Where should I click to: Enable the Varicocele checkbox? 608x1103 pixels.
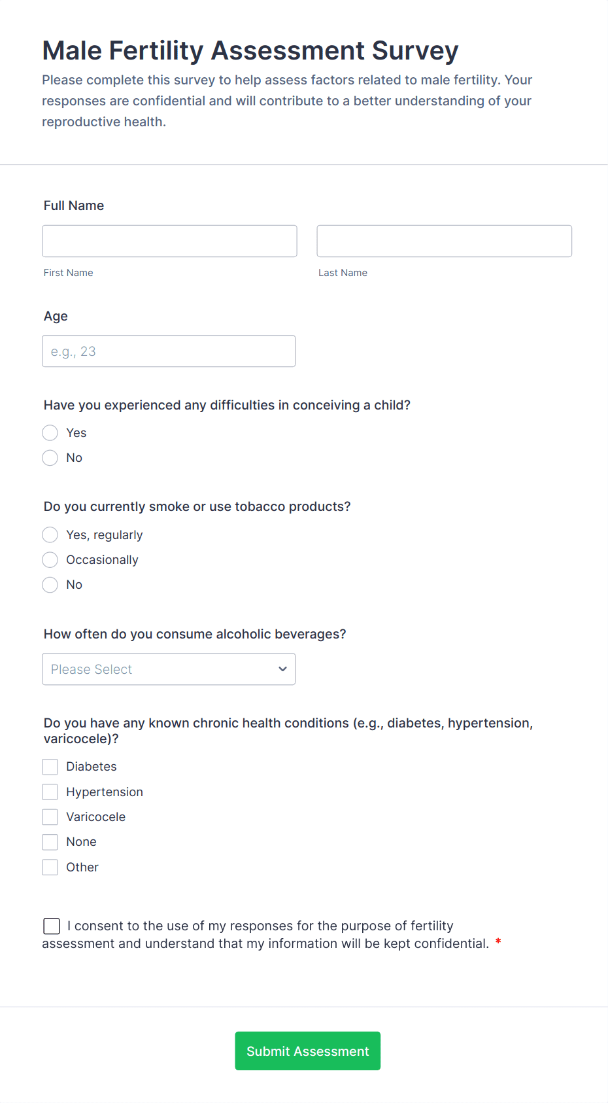click(50, 817)
